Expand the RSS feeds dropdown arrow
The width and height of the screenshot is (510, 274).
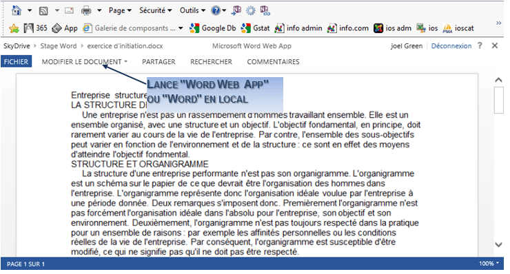click(x=57, y=11)
